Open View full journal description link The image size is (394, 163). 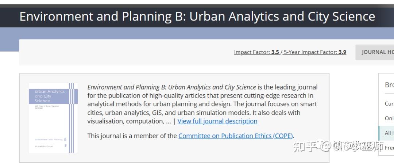217,121
